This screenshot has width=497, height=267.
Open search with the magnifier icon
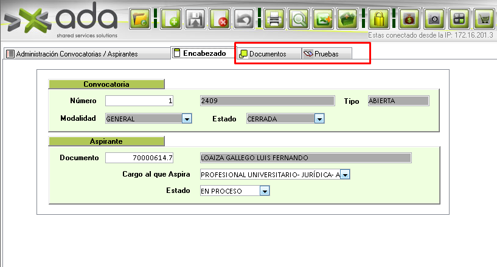pos(299,19)
